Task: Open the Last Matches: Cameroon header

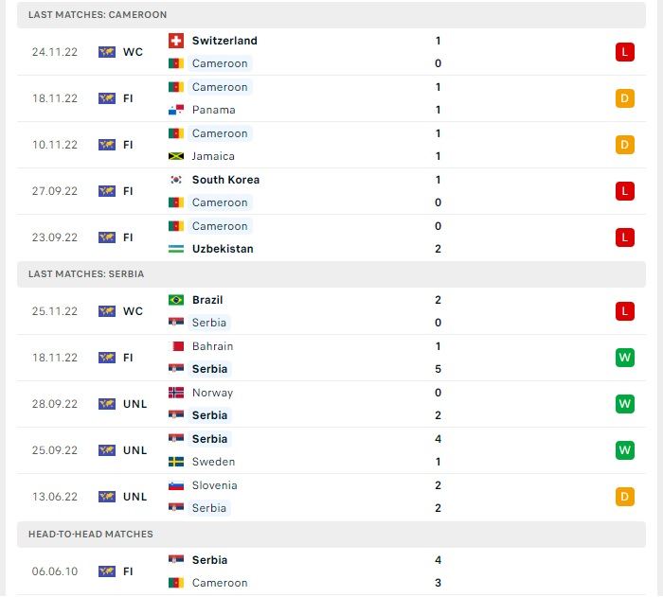Action: pyautogui.click(x=331, y=15)
